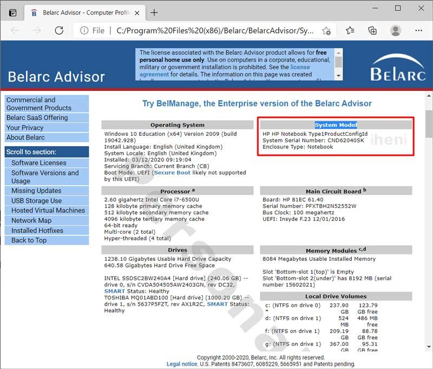Image resolution: width=433 pixels, height=369 pixels.
Task: Open SMART link for TOSHIBA MQ01ABD100 drive
Action: [218, 304]
